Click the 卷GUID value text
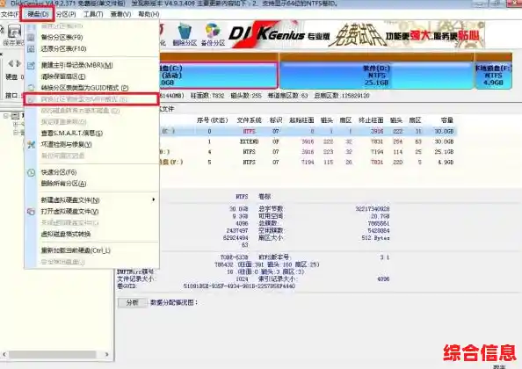 pyautogui.click(x=239, y=286)
